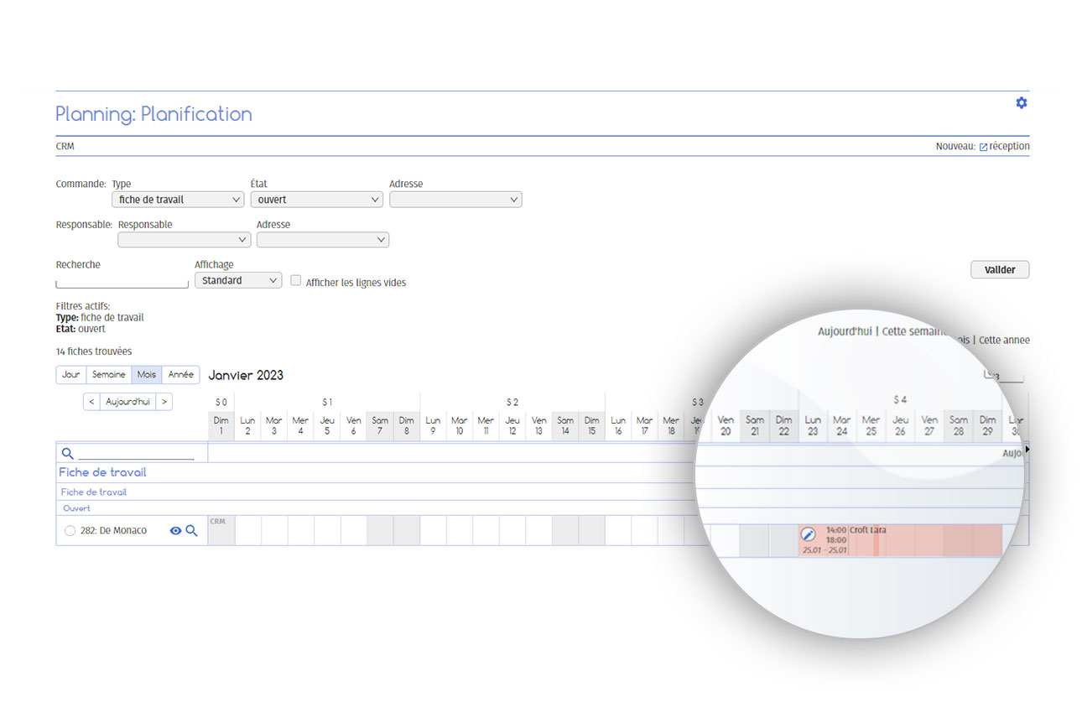1082x713 pixels.
Task: Open settings gear icon
Action: [x=1021, y=103]
